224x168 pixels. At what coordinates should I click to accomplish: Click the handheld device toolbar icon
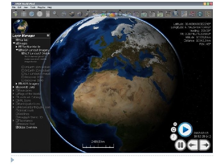(x=48, y=14)
